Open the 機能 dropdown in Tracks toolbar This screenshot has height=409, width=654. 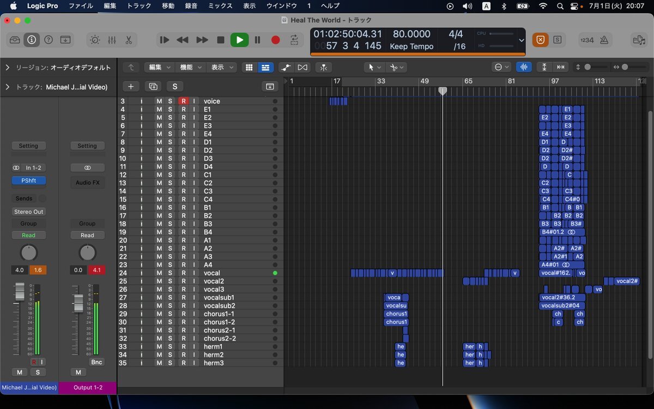click(x=191, y=67)
